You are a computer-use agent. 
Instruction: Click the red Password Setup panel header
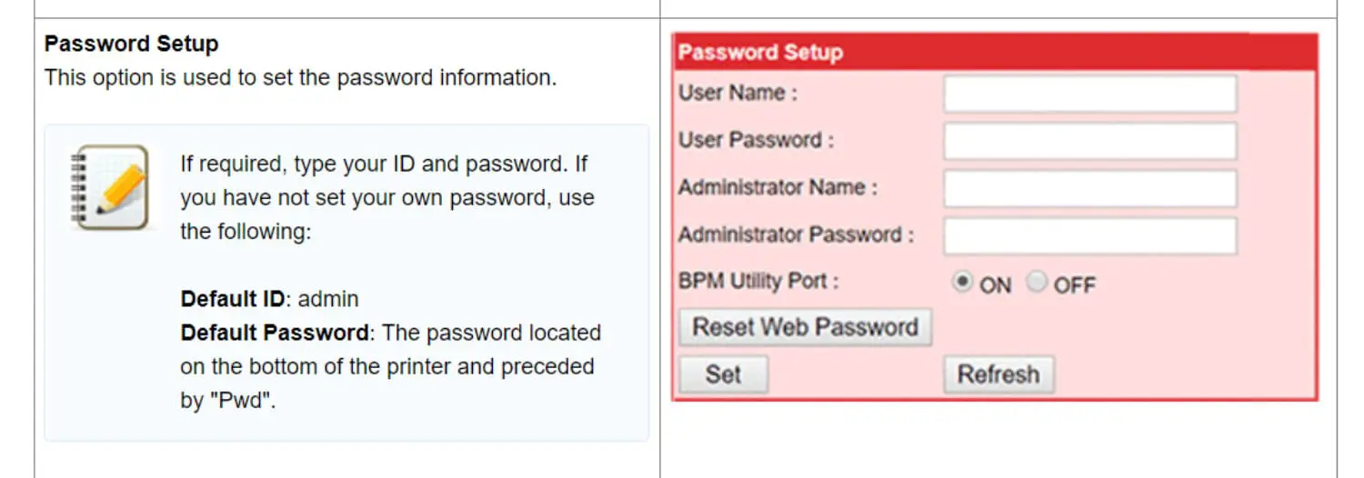(x=995, y=53)
